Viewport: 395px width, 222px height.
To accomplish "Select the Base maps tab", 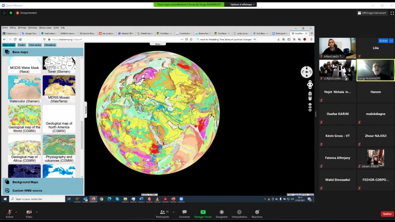I will coord(9,45).
